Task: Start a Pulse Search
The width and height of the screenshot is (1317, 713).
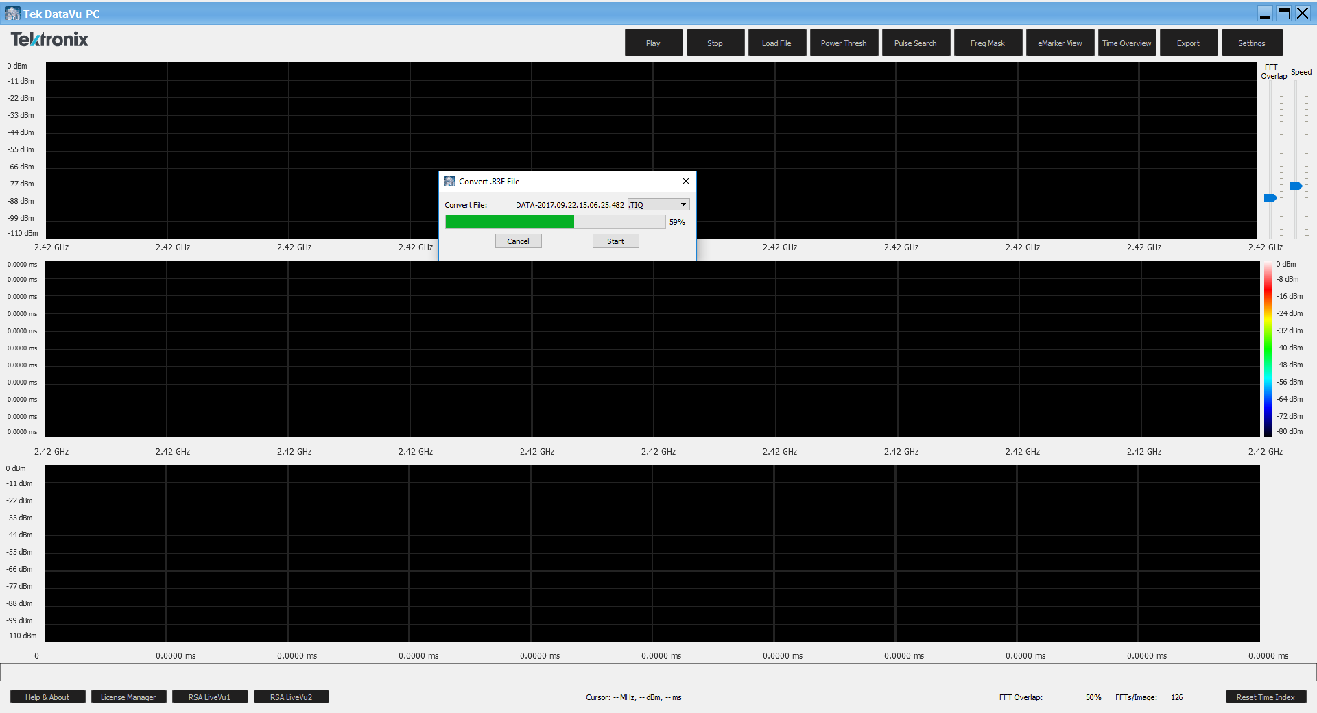Action: click(915, 43)
